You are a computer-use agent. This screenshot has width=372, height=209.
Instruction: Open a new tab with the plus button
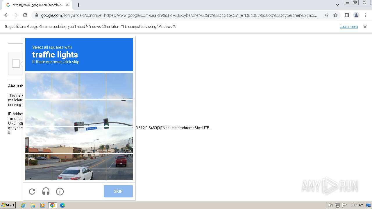pyautogui.click(x=78, y=5)
